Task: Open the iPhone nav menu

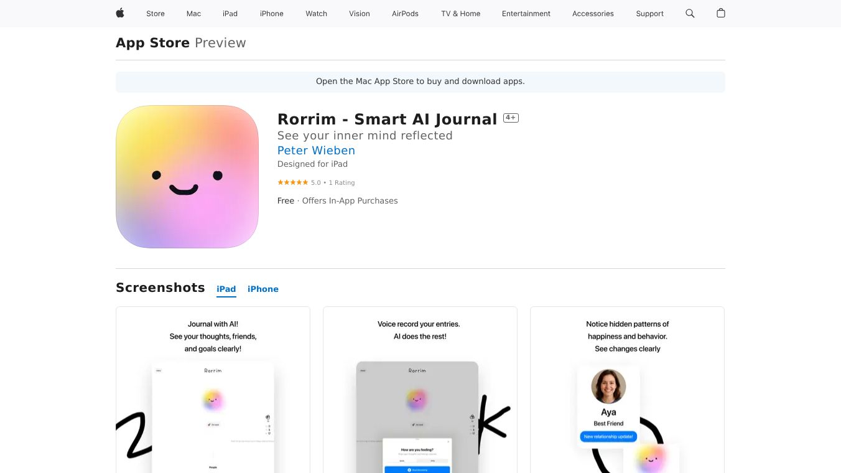Action: (x=272, y=14)
